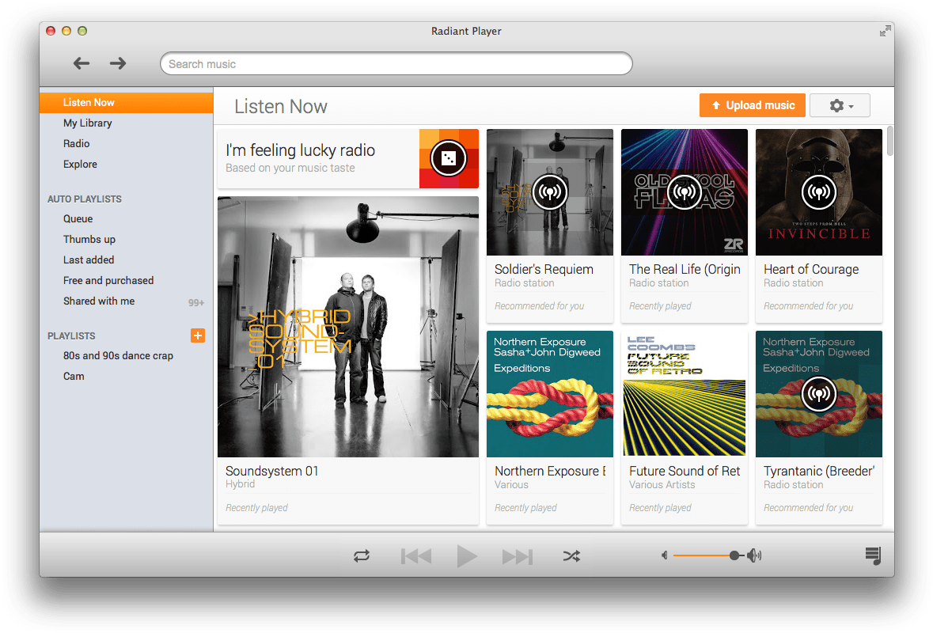Image resolution: width=933 pixels, height=633 pixels.
Task: Start playback with the play button
Action: click(x=467, y=556)
